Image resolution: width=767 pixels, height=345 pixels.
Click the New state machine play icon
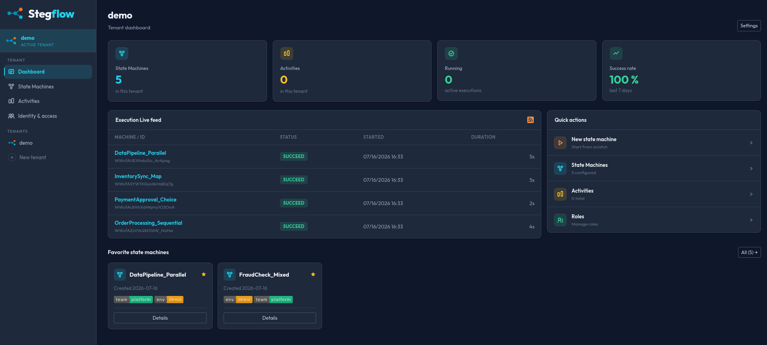pos(560,143)
